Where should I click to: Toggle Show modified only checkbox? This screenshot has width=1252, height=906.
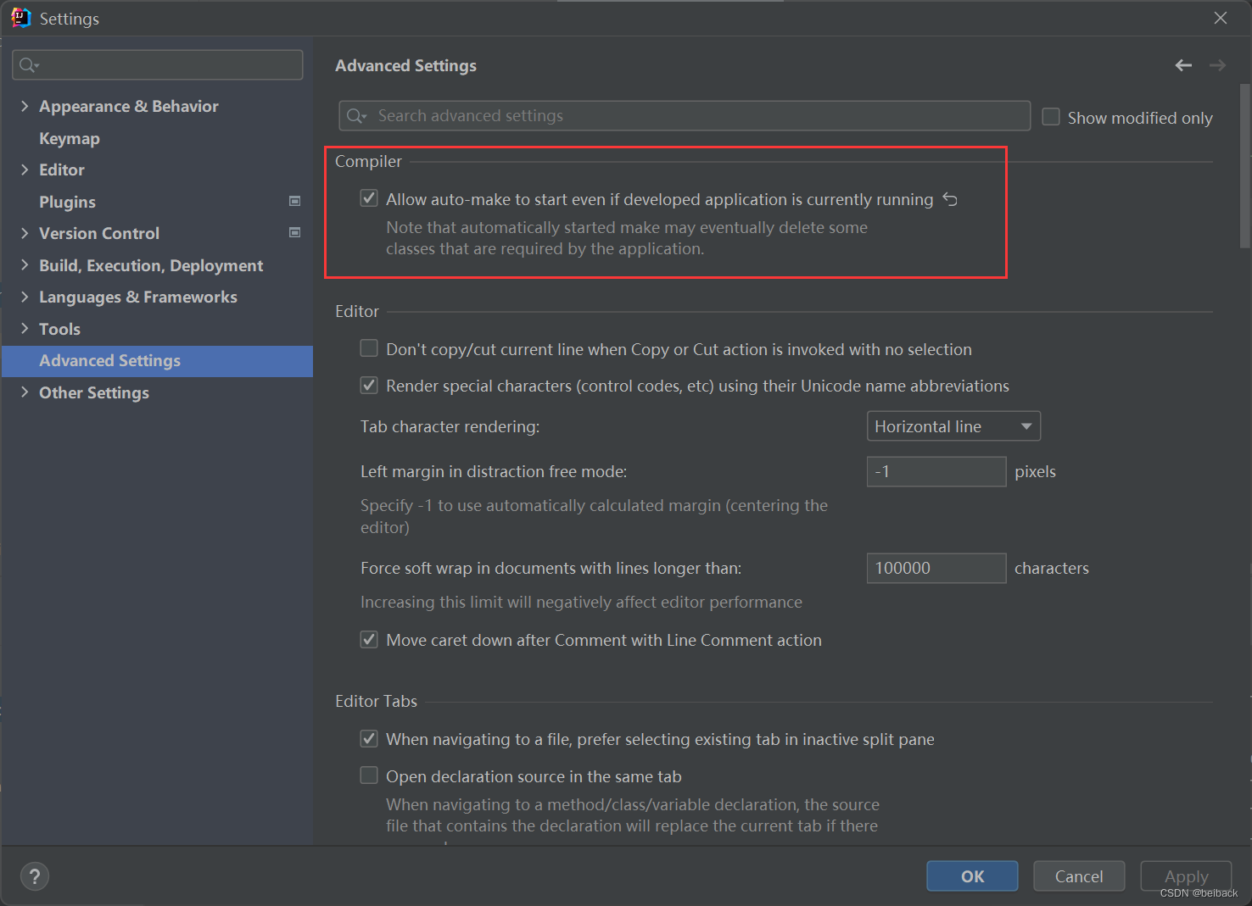[1051, 117]
